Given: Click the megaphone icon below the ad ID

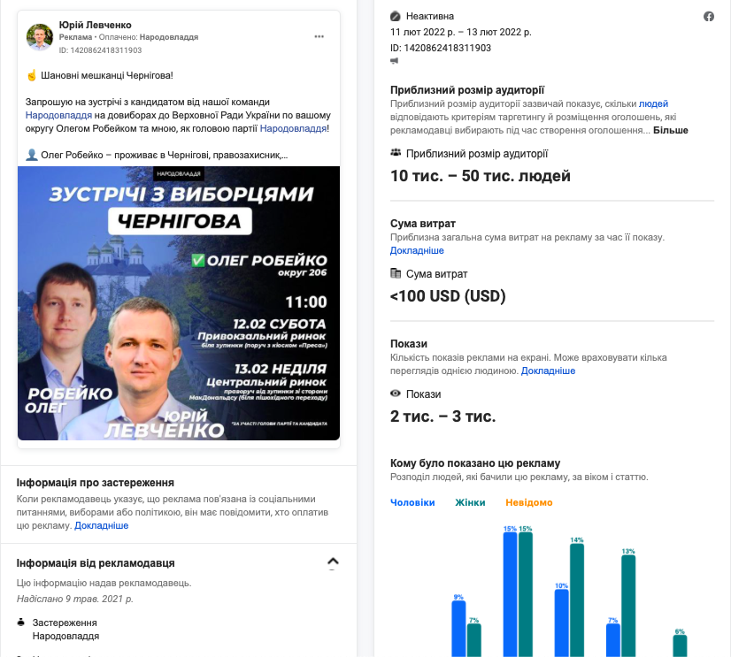Looking at the screenshot, I should click(395, 61).
